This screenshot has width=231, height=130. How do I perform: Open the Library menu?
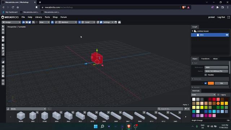[39, 17]
